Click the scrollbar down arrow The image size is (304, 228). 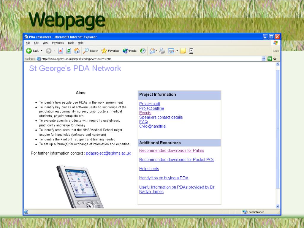(x=278, y=206)
